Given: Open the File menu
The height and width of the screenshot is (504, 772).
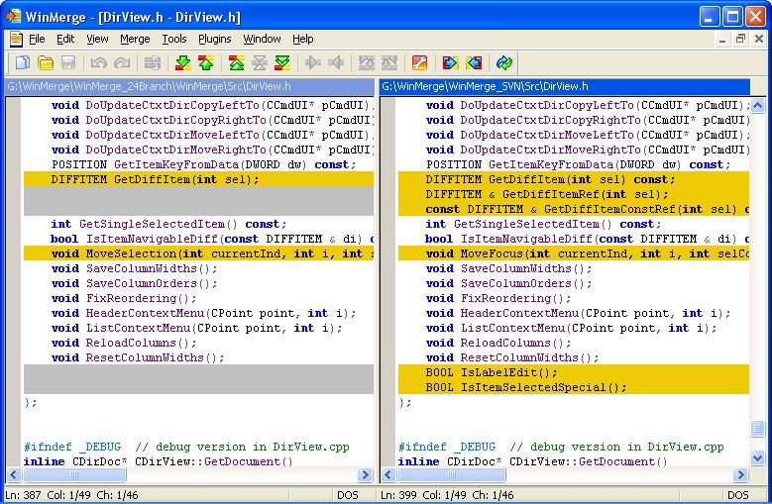Looking at the screenshot, I should pos(37,39).
